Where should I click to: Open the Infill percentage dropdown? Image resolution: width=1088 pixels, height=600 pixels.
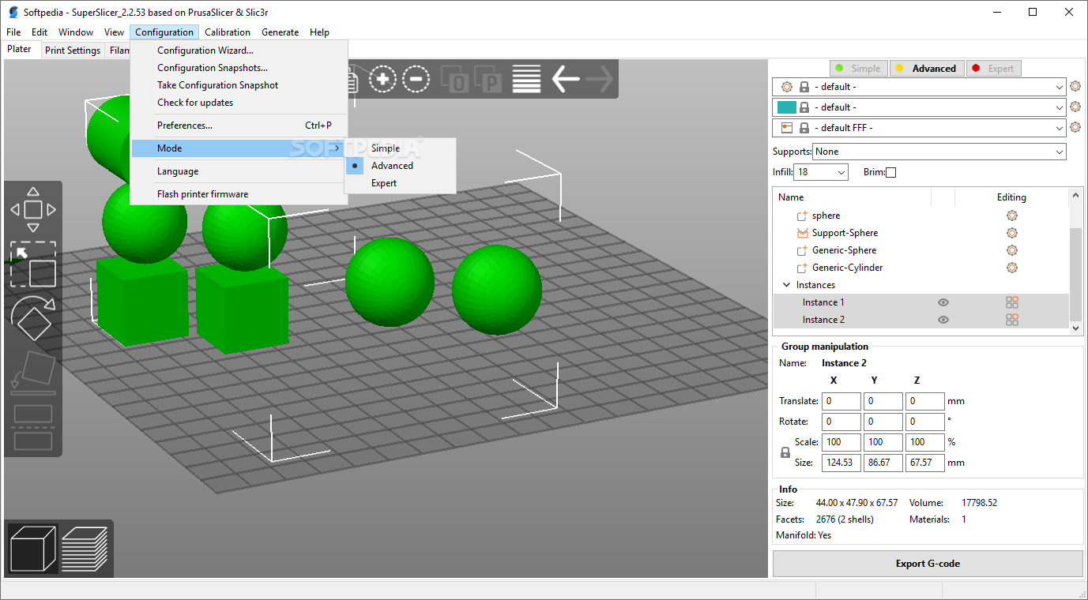point(821,172)
